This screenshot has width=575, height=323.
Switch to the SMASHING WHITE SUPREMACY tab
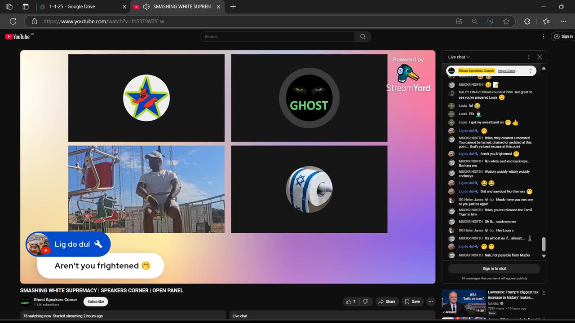click(x=177, y=7)
